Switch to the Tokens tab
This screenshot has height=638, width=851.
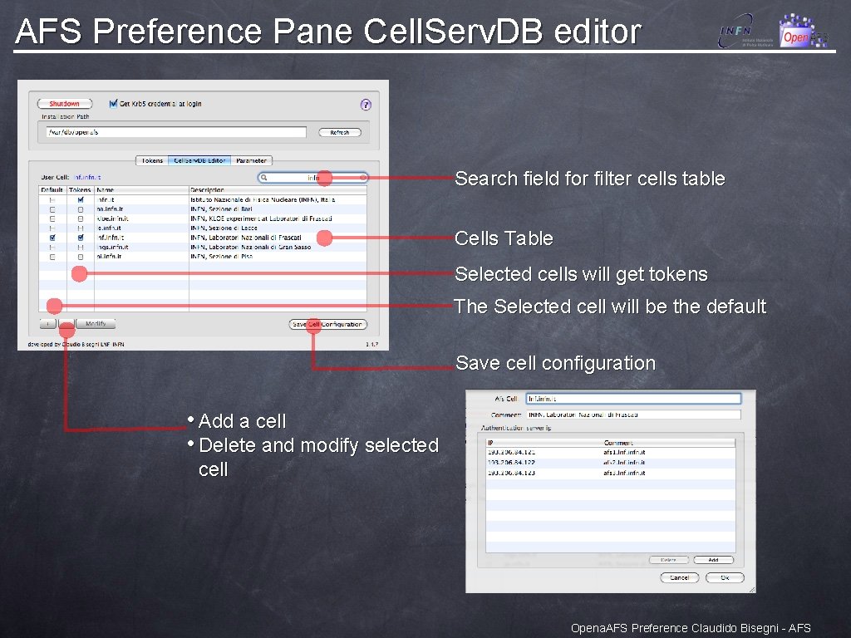pyautogui.click(x=152, y=160)
